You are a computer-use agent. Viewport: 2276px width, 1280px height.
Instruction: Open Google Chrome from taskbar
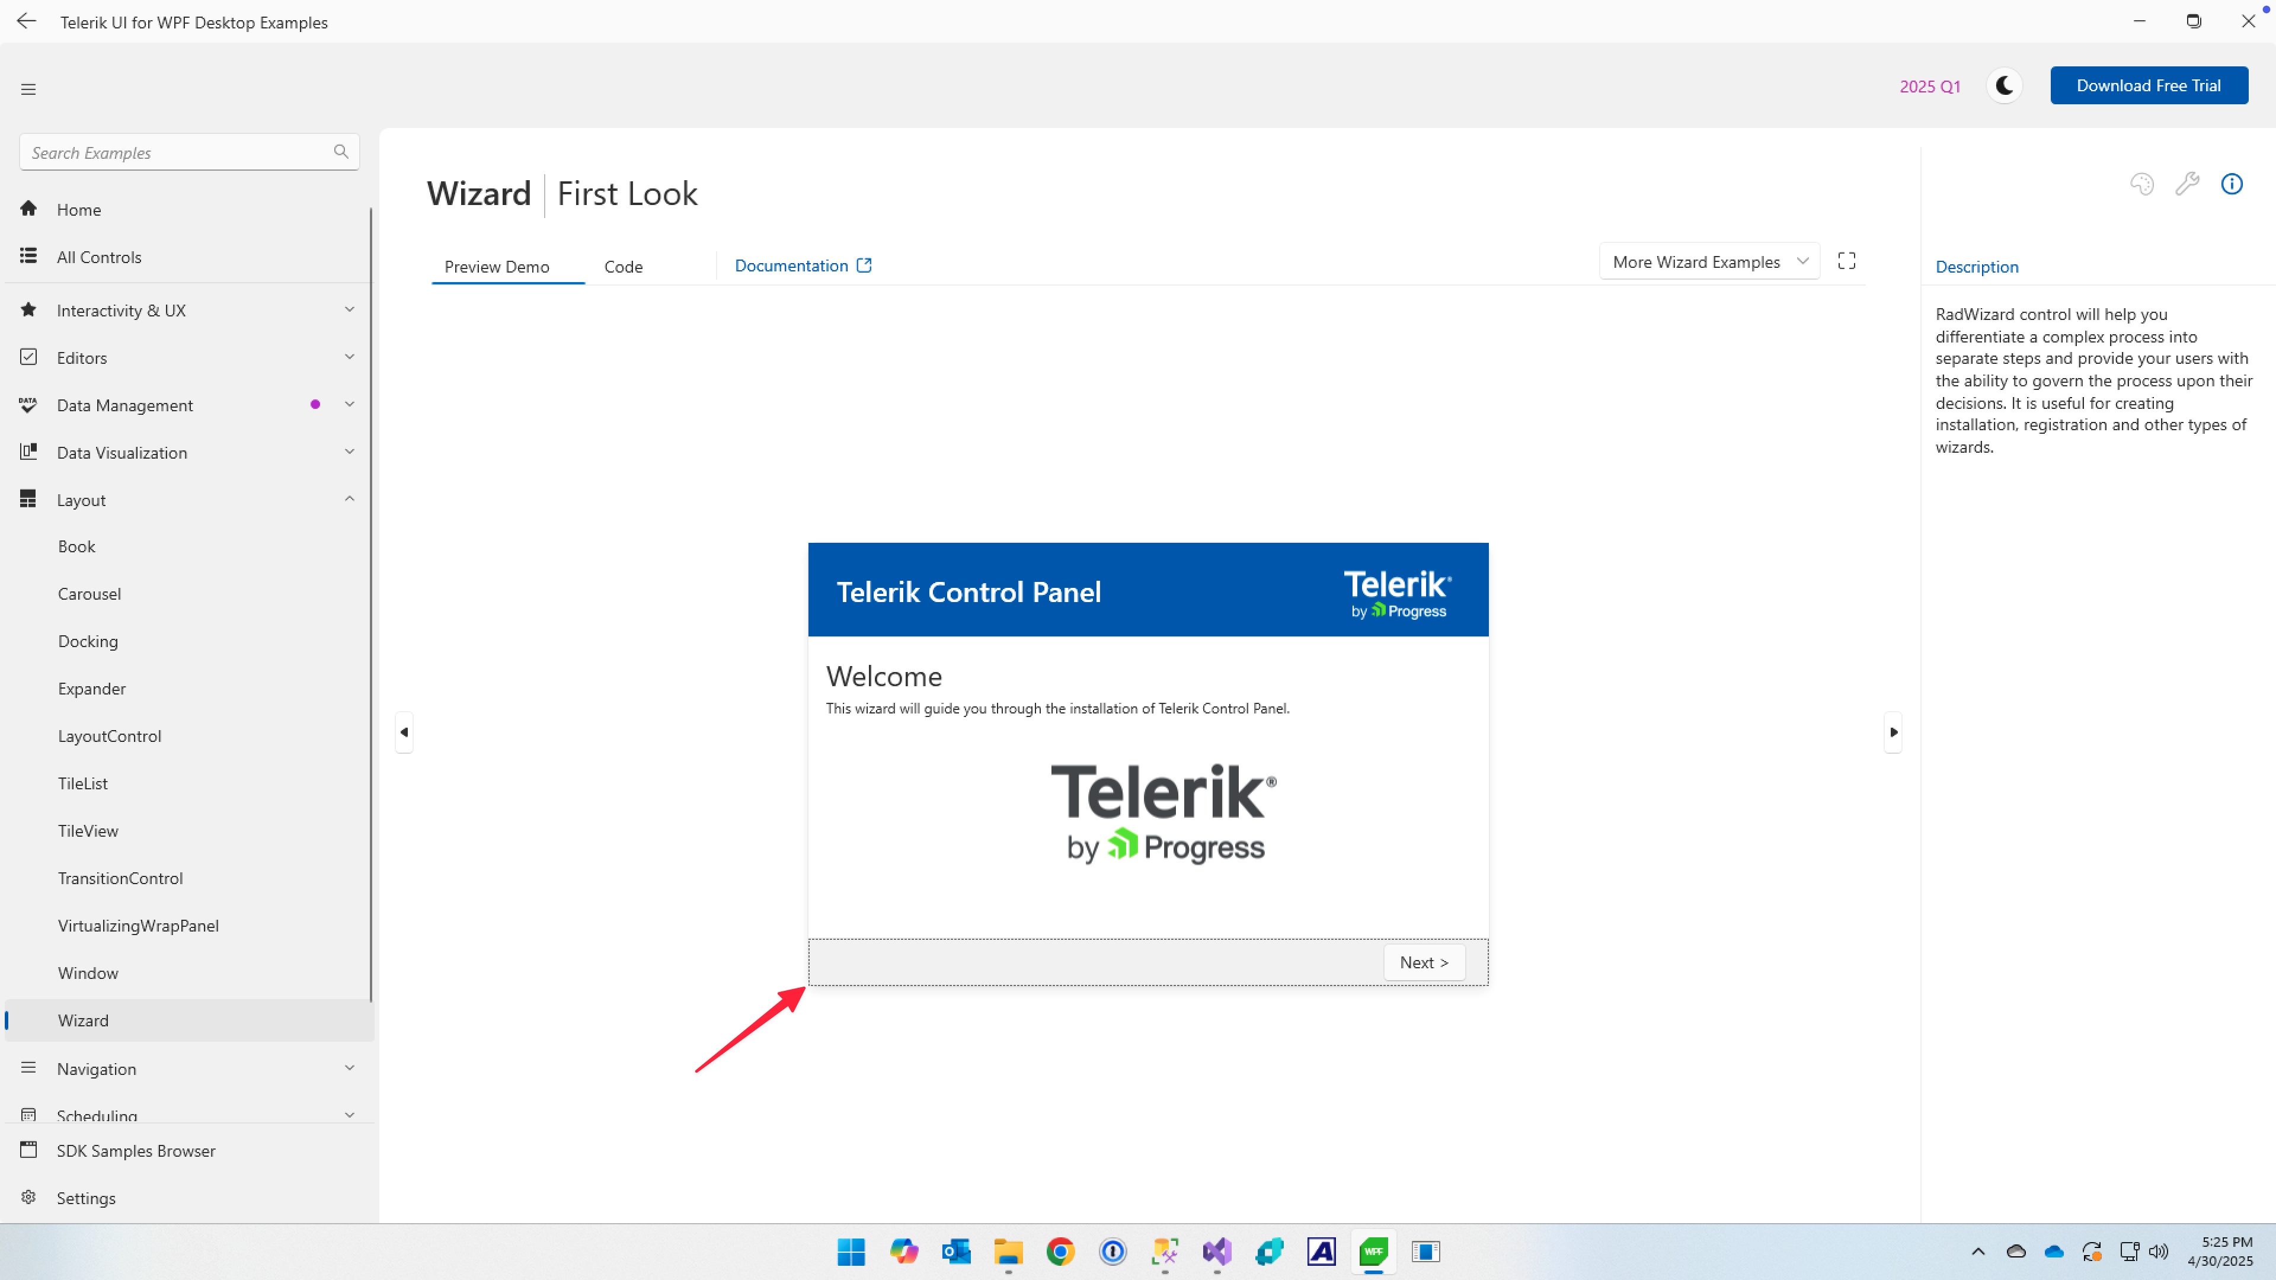pos(1060,1251)
